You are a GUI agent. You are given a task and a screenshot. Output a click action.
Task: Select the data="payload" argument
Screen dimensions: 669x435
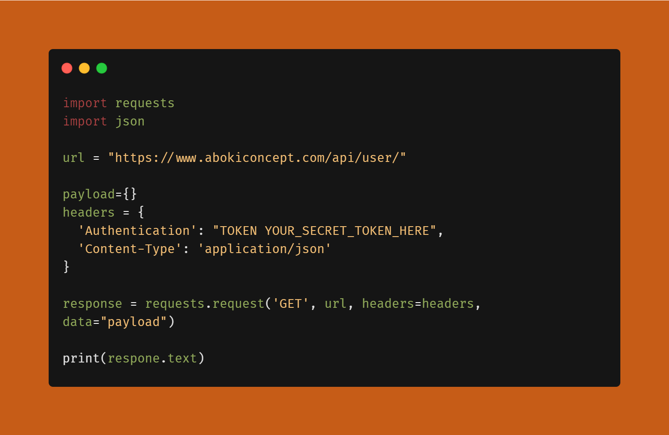pyautogui.click(x=115, y=322)
